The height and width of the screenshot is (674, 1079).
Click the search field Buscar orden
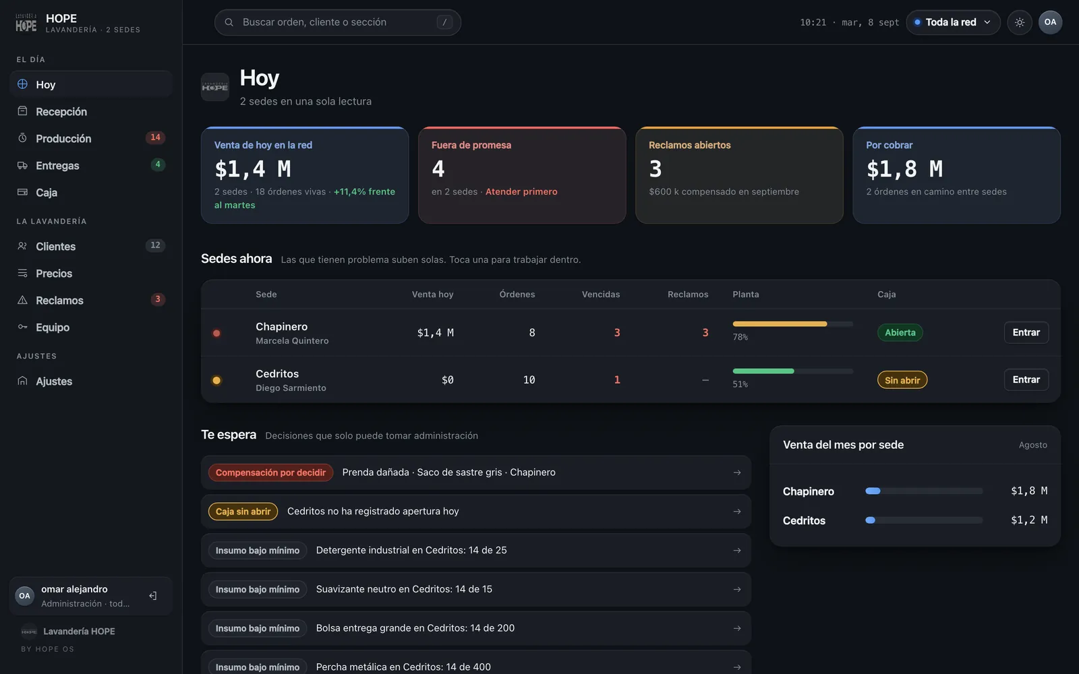(337, 22)
